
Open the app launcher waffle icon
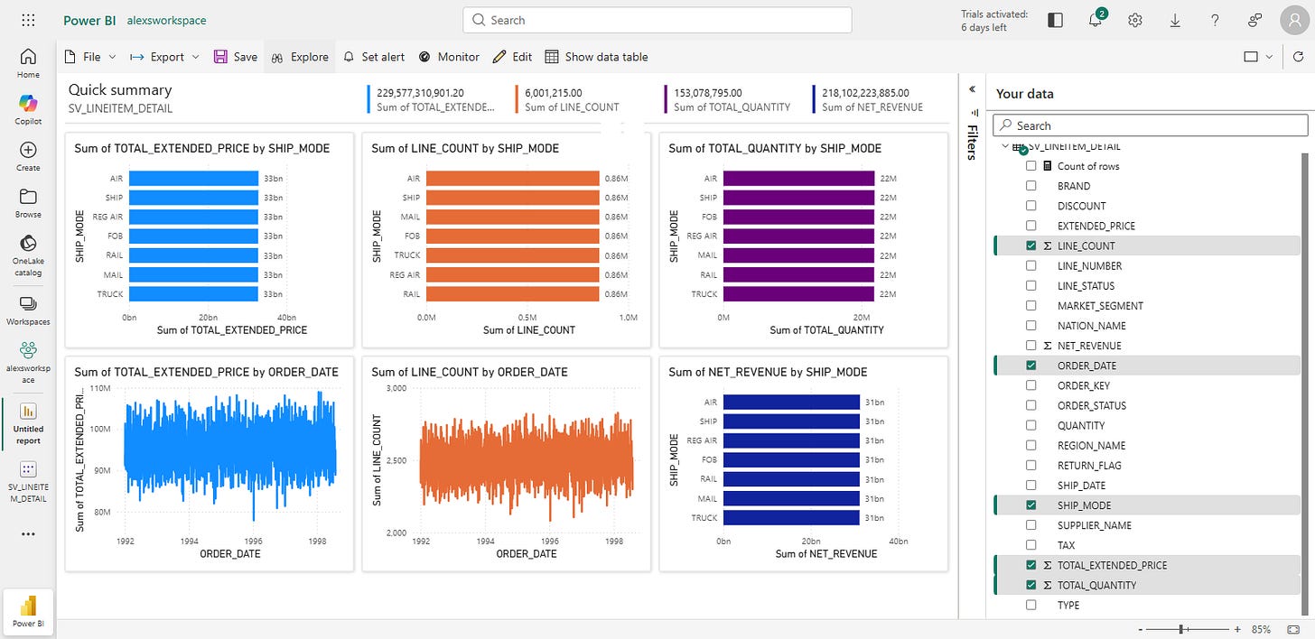tap(28, 20)
